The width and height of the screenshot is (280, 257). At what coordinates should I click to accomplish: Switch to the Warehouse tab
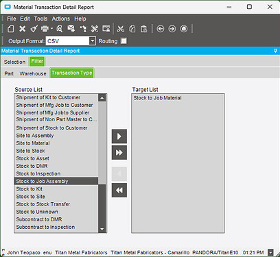point(33,73)
